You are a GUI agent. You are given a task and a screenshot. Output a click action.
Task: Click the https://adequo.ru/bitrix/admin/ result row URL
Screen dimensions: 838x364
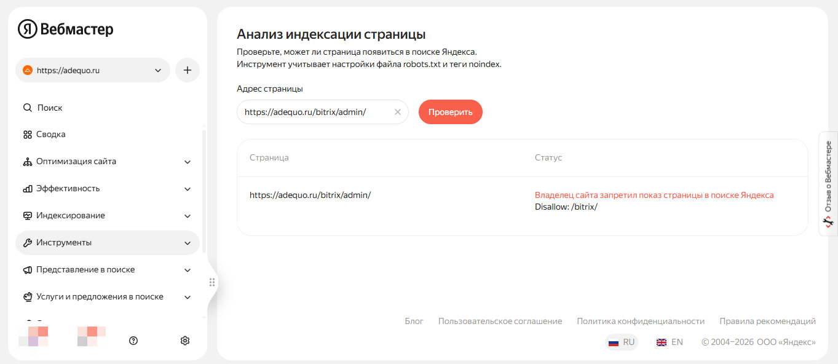310,195
